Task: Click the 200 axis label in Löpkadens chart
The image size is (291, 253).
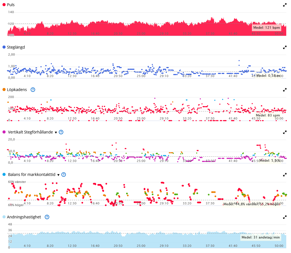Action: click(x=11, y=97)
